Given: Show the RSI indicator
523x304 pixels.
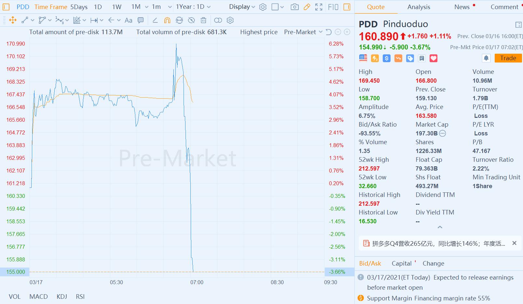Looking at the screenshot, I should 80,297.
